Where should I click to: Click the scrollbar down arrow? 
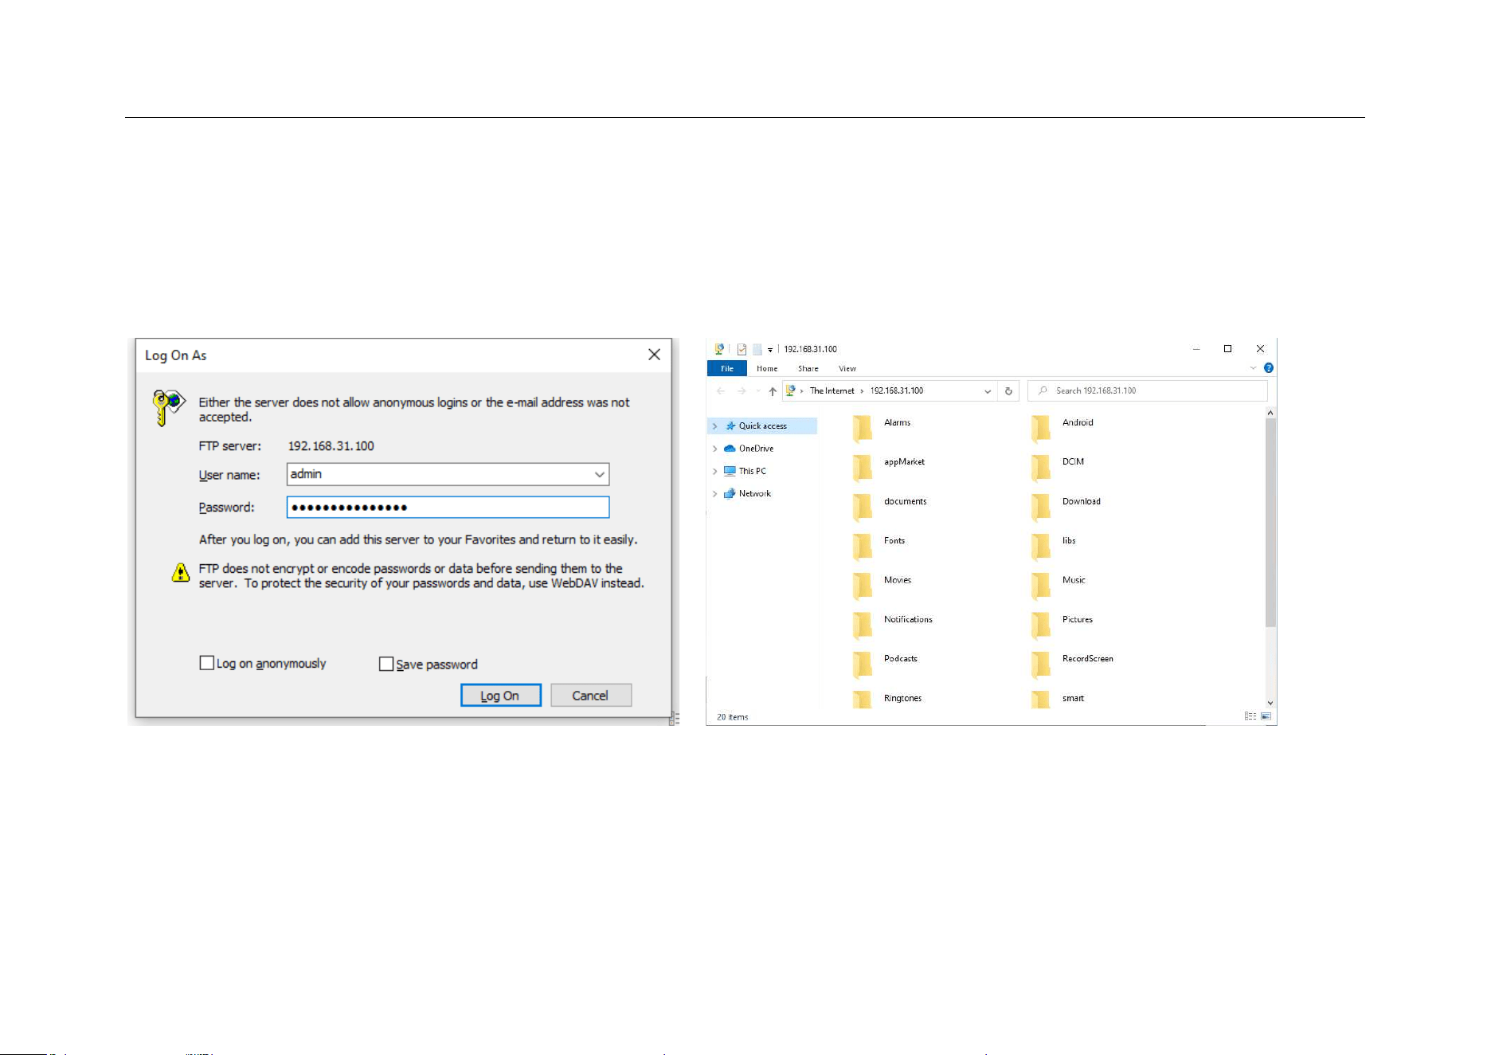tap(1270, 703)
